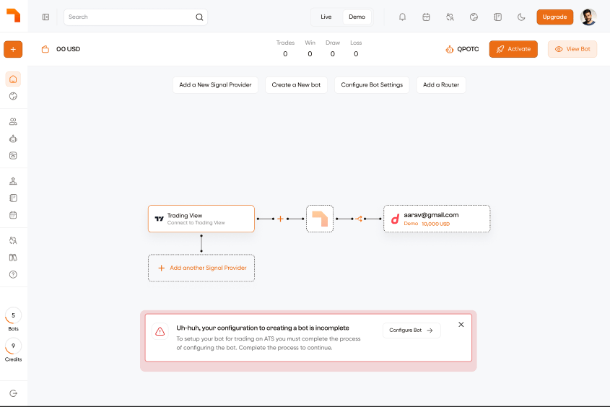
Task: Click the Trades count value
Action: pyautogui.click(x=285, y=54)
